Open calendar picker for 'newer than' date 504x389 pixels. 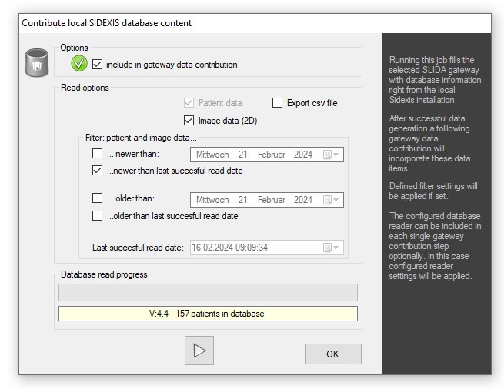(x=331, y=155)
